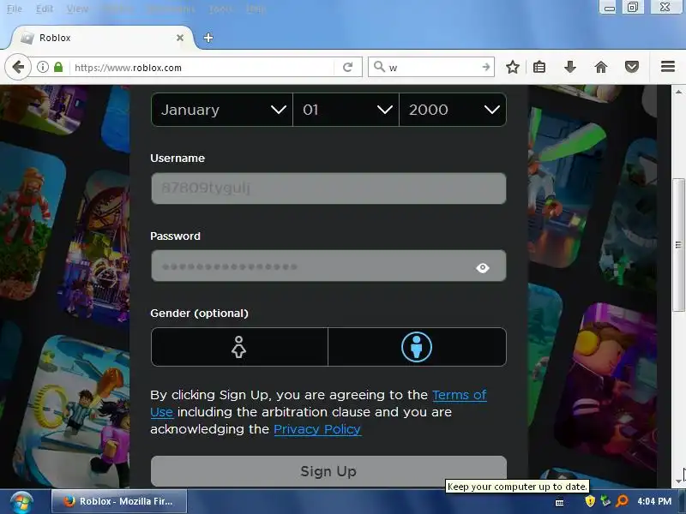
Task: Go back with the browser back arrow
Action: 18,68
